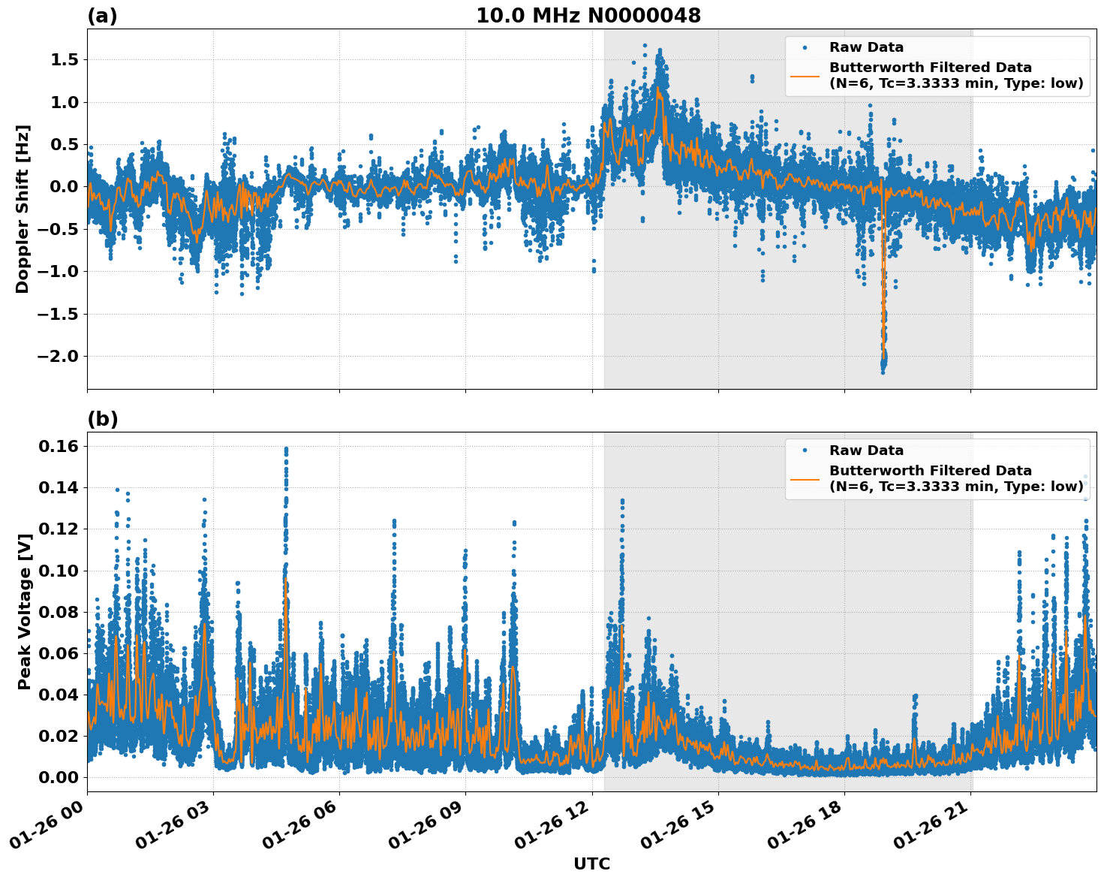Click blue dot marker in panel (a) legend
The image size is (1104, 880).
pyautogui.click(x=805, y=47)
